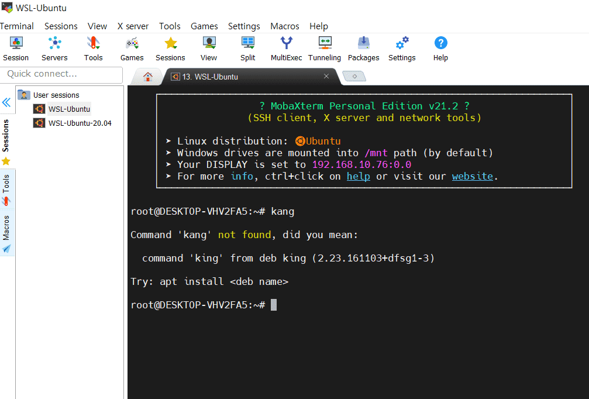Open the Tunneling toolbar icon

(325, 49)
